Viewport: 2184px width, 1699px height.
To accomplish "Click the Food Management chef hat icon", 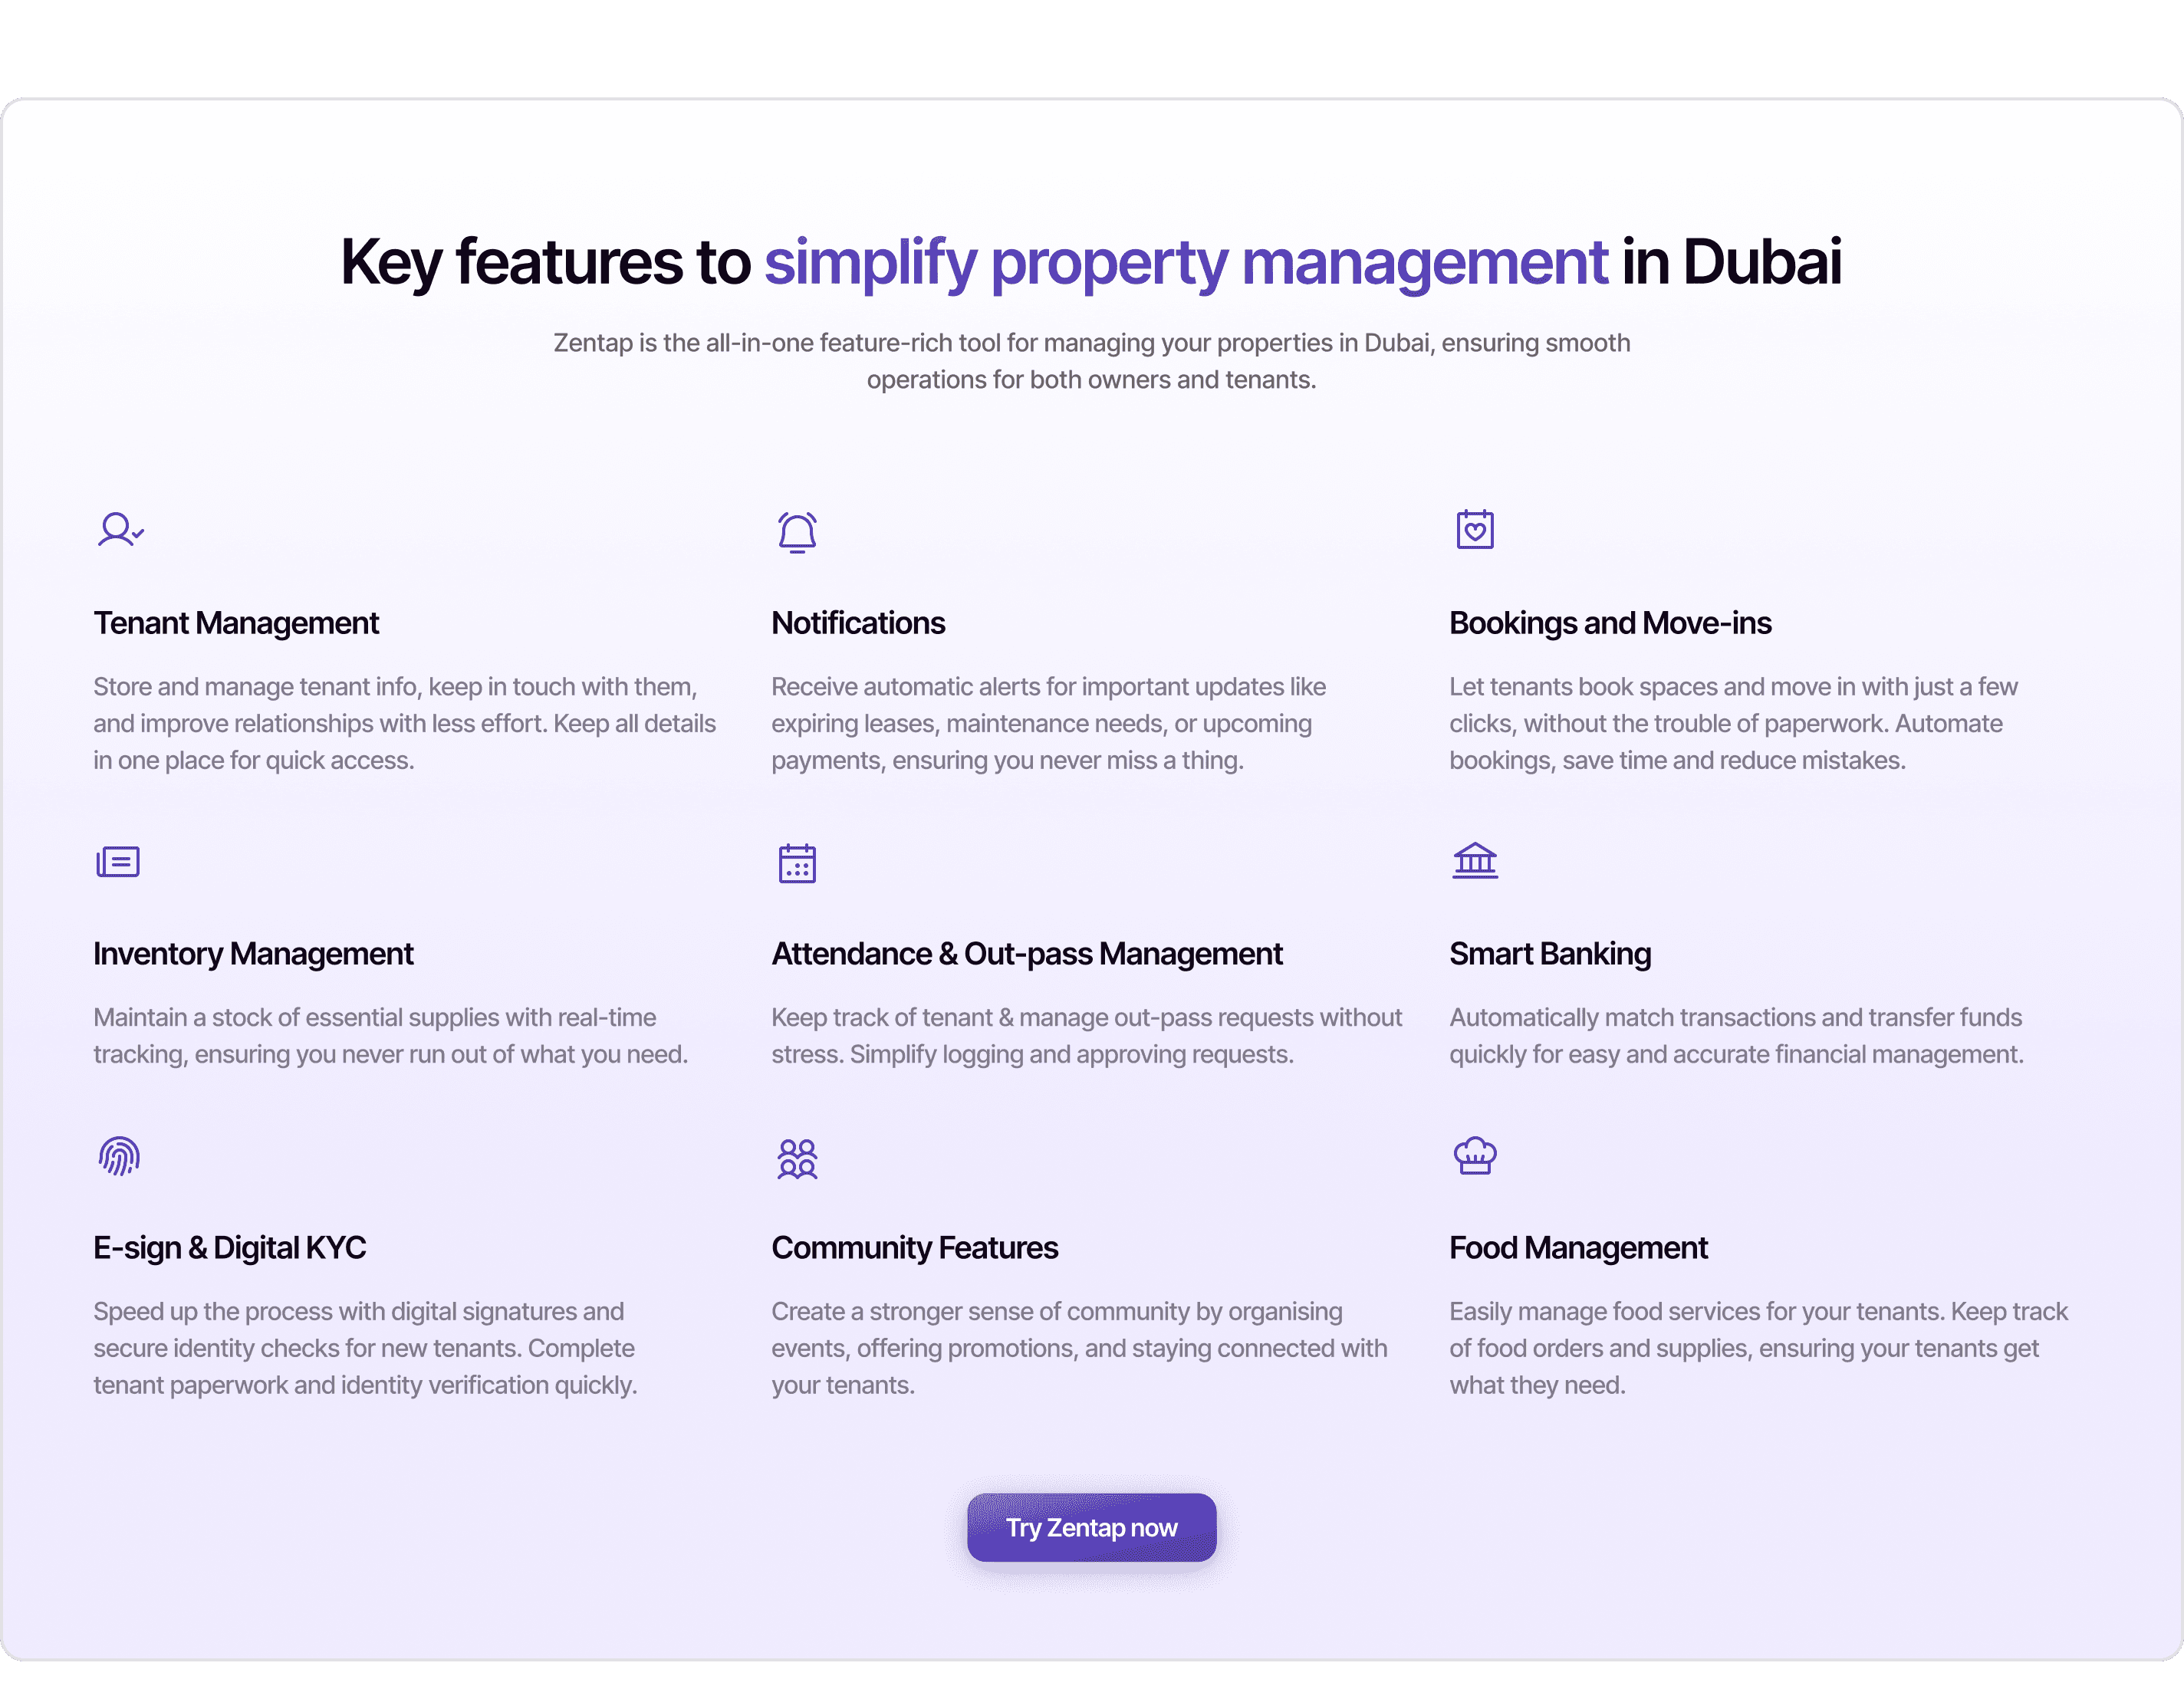I will [1475, 1156].
